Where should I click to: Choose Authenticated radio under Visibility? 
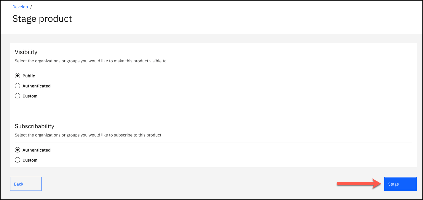tap(17, 86)
